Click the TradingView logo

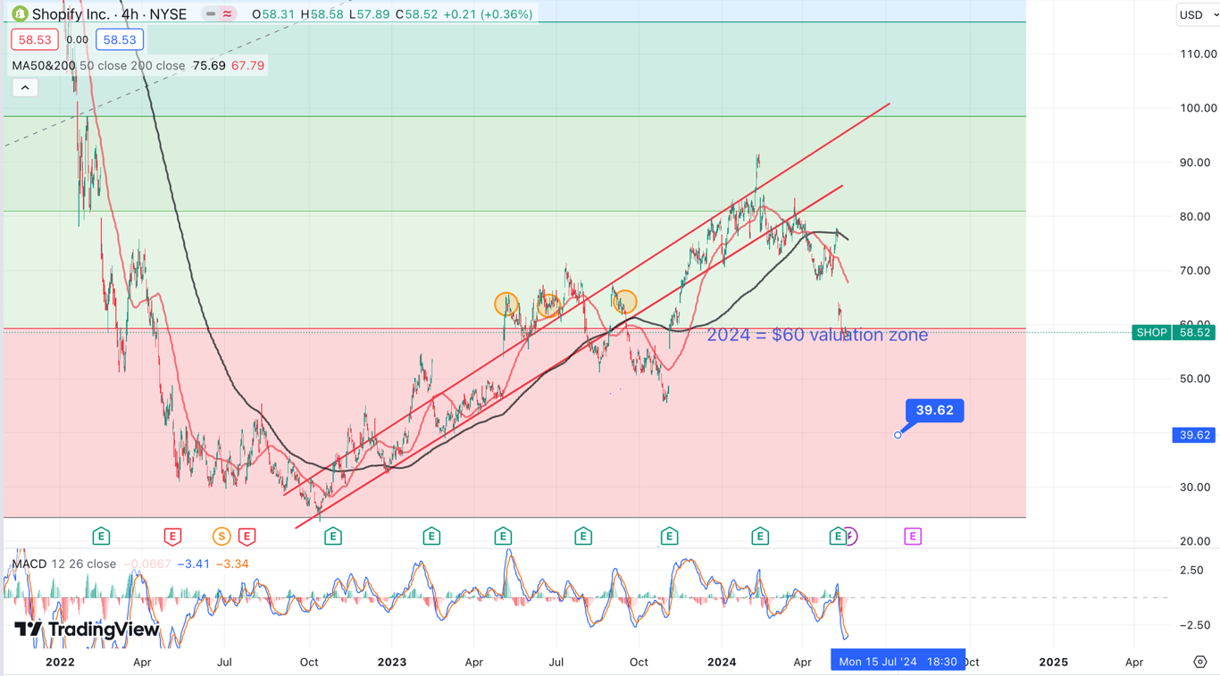pos(87,630)
